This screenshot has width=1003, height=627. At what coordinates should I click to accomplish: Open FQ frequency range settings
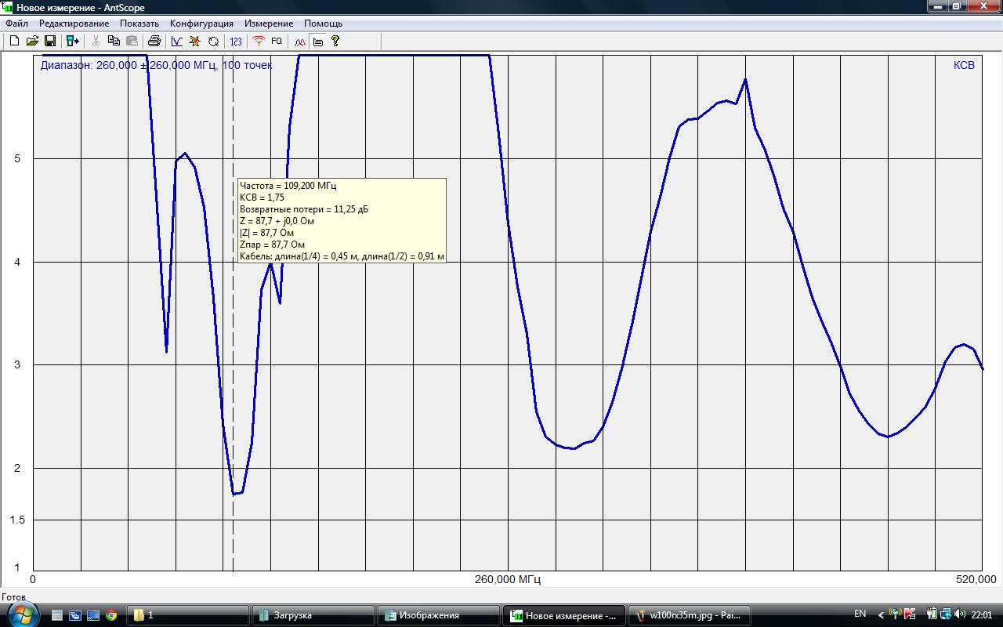[x=277, y=41]
